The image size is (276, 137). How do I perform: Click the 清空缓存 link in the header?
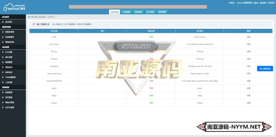point(263,3)
